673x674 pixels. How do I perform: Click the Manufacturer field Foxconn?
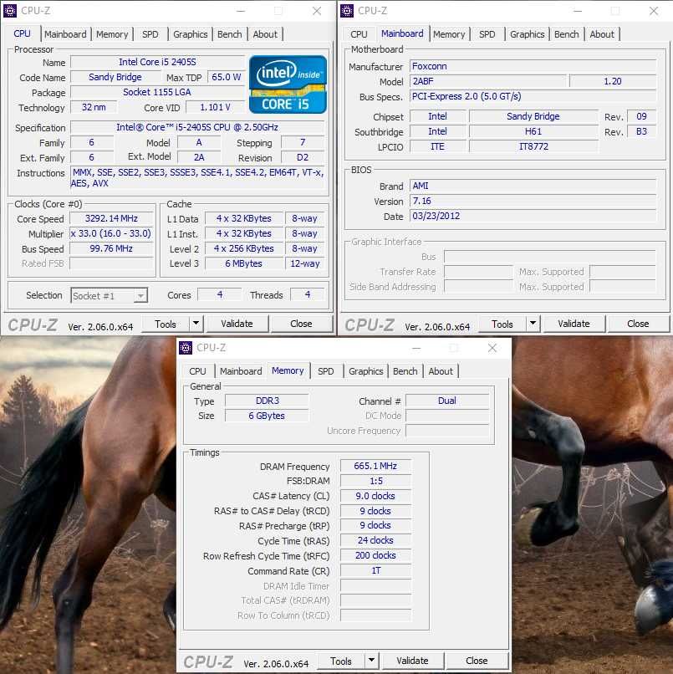pos(533,66)
